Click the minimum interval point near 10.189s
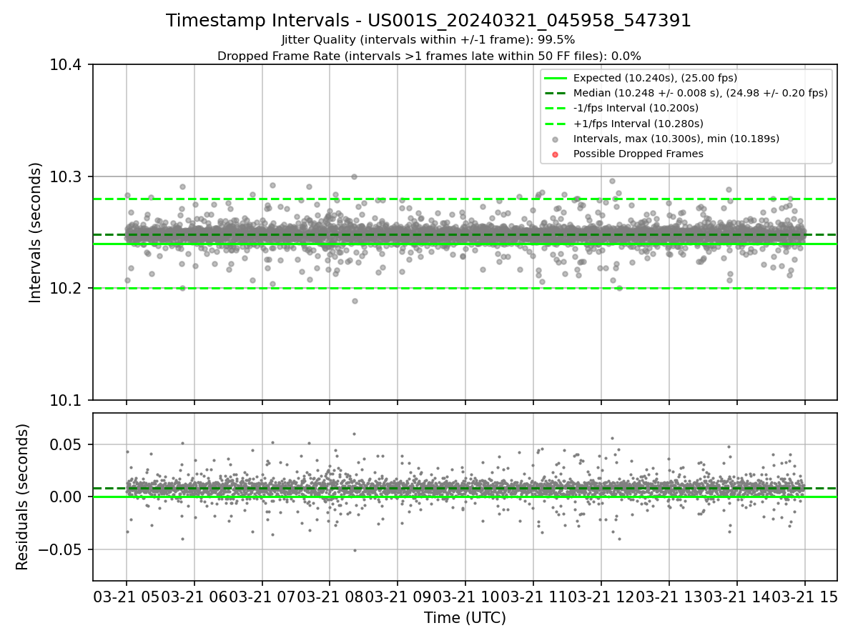 [x=355, y=301]
